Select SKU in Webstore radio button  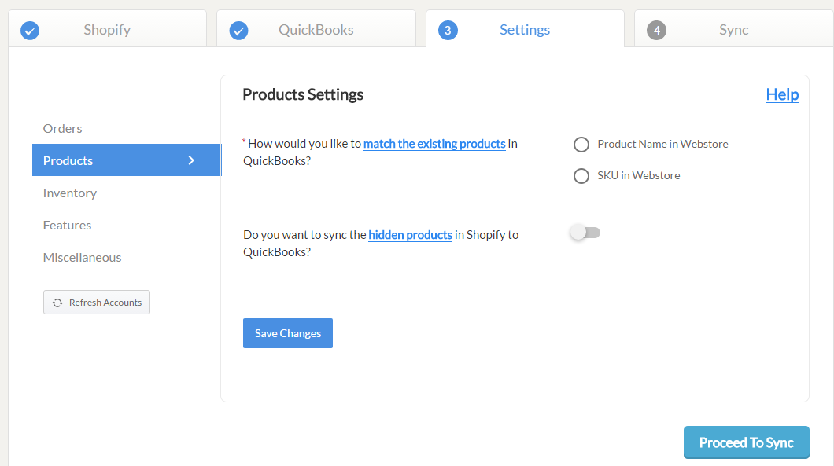[581, 176]
